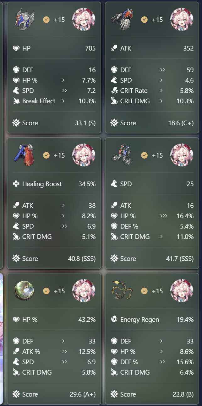Select the Score 40.8 (SSS) row
Viewport: 202px width, 406px height.
click(x=54, y=259)
